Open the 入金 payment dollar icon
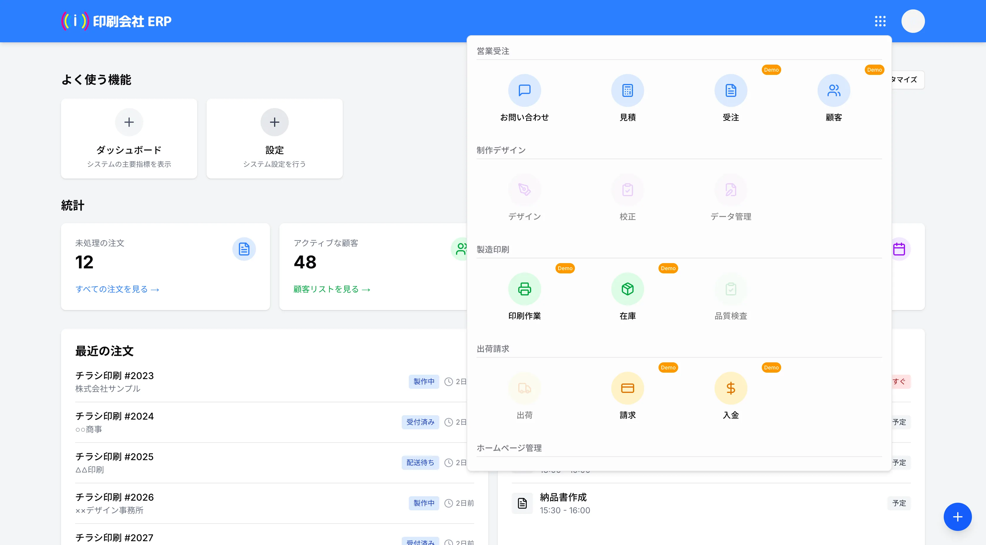986x545 pixels. (x=730, y=388)
